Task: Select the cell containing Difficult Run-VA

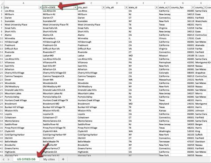Action: coord(60,49)
